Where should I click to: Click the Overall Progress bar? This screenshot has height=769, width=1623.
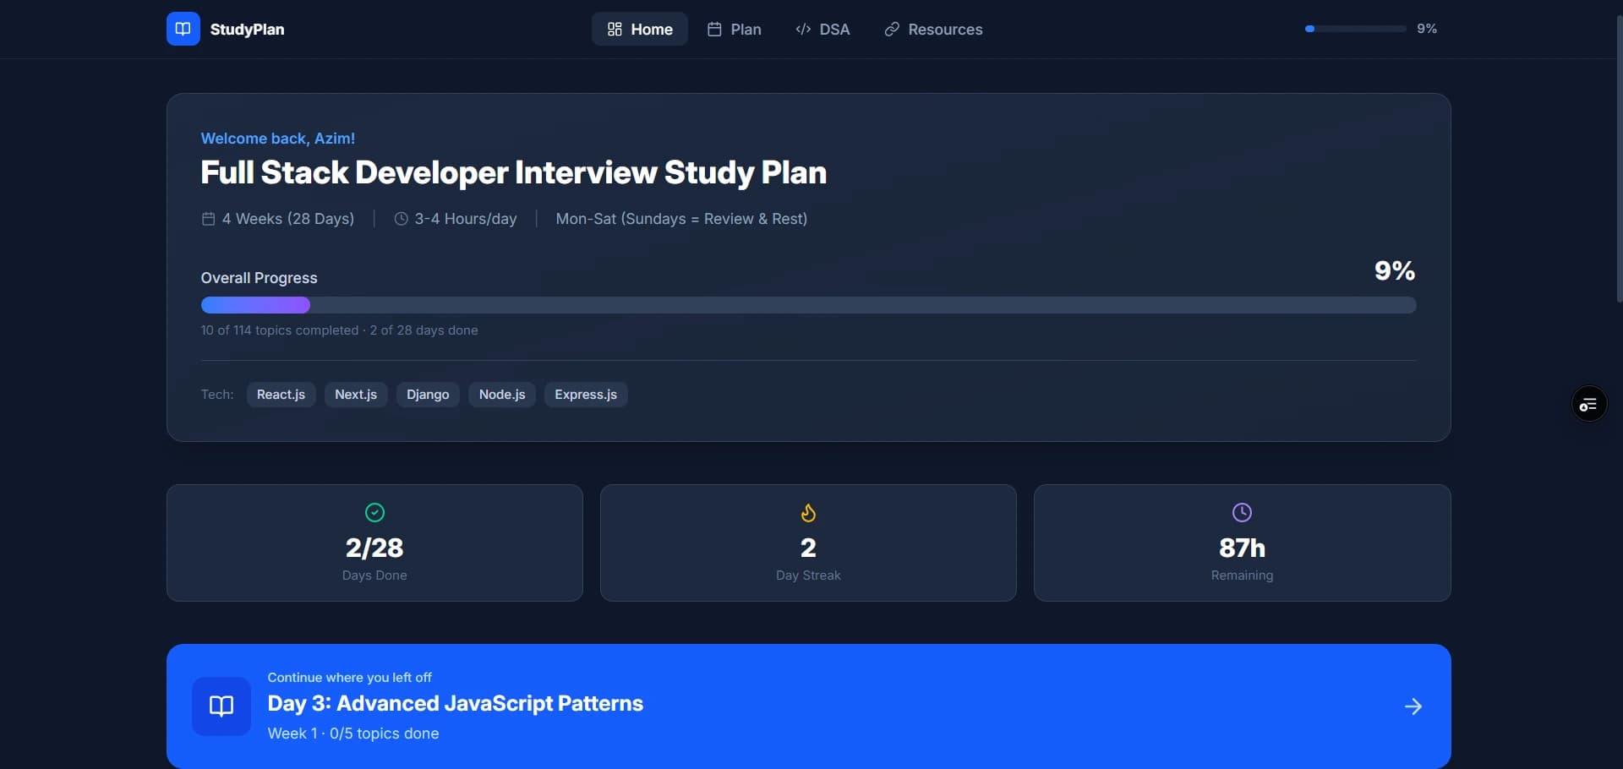(x=807, y=305)
